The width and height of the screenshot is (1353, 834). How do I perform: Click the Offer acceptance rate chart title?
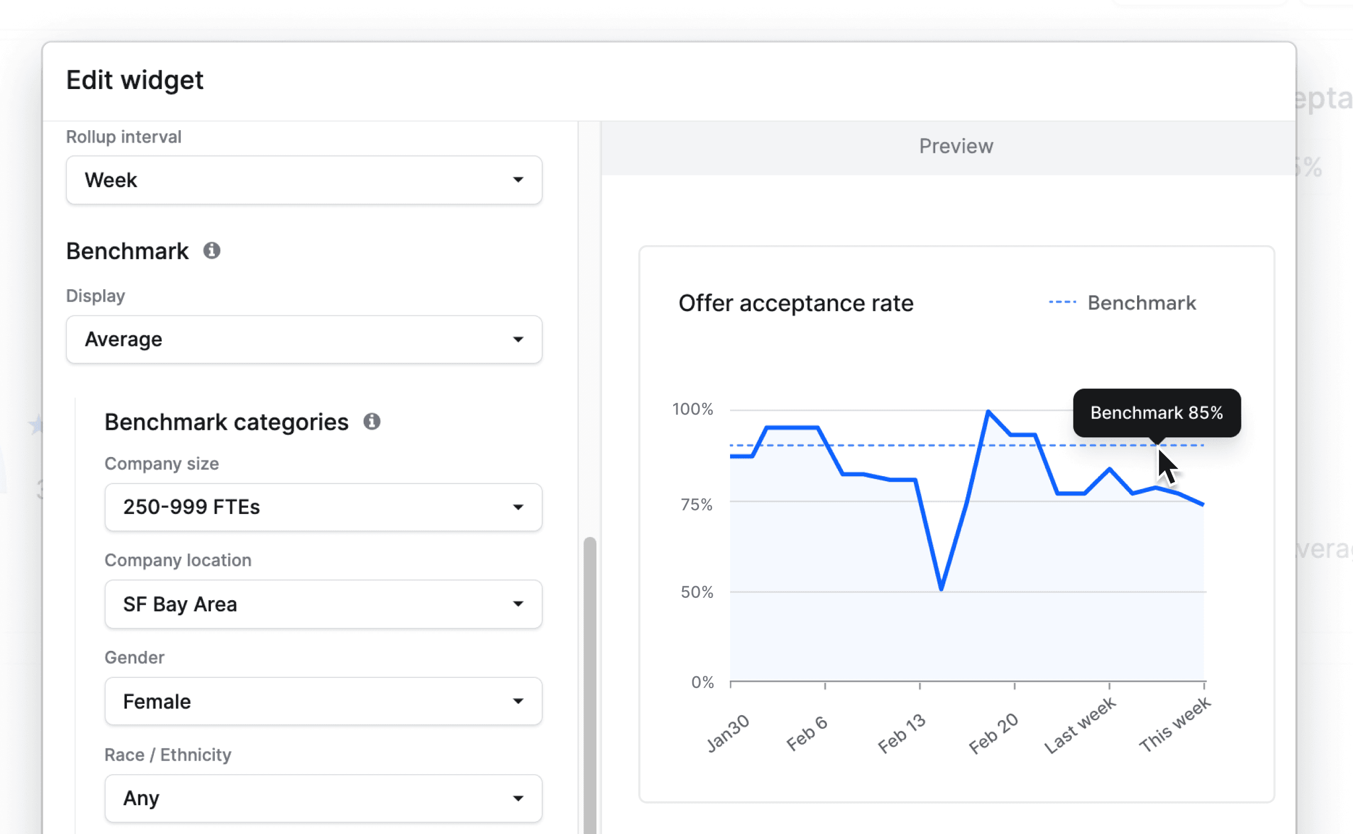[796, 303]
